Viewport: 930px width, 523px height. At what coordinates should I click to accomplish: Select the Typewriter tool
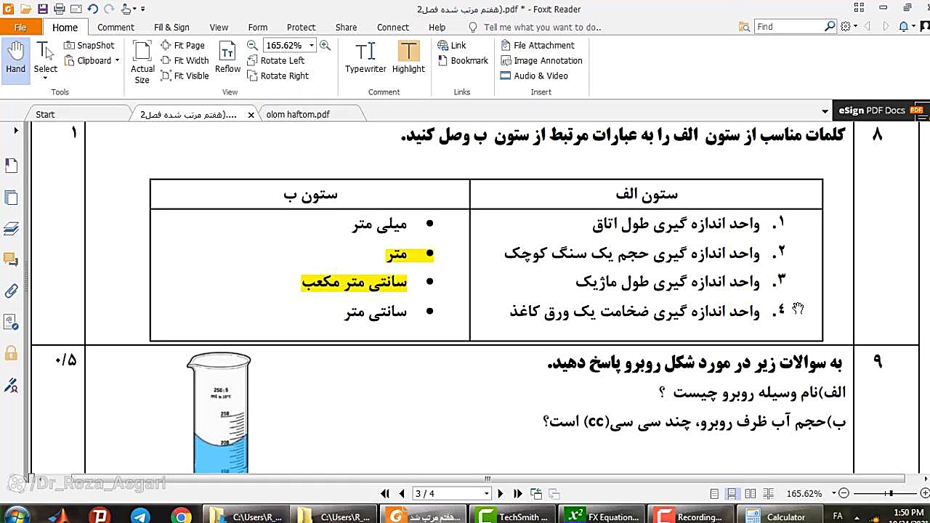(365, 58)
